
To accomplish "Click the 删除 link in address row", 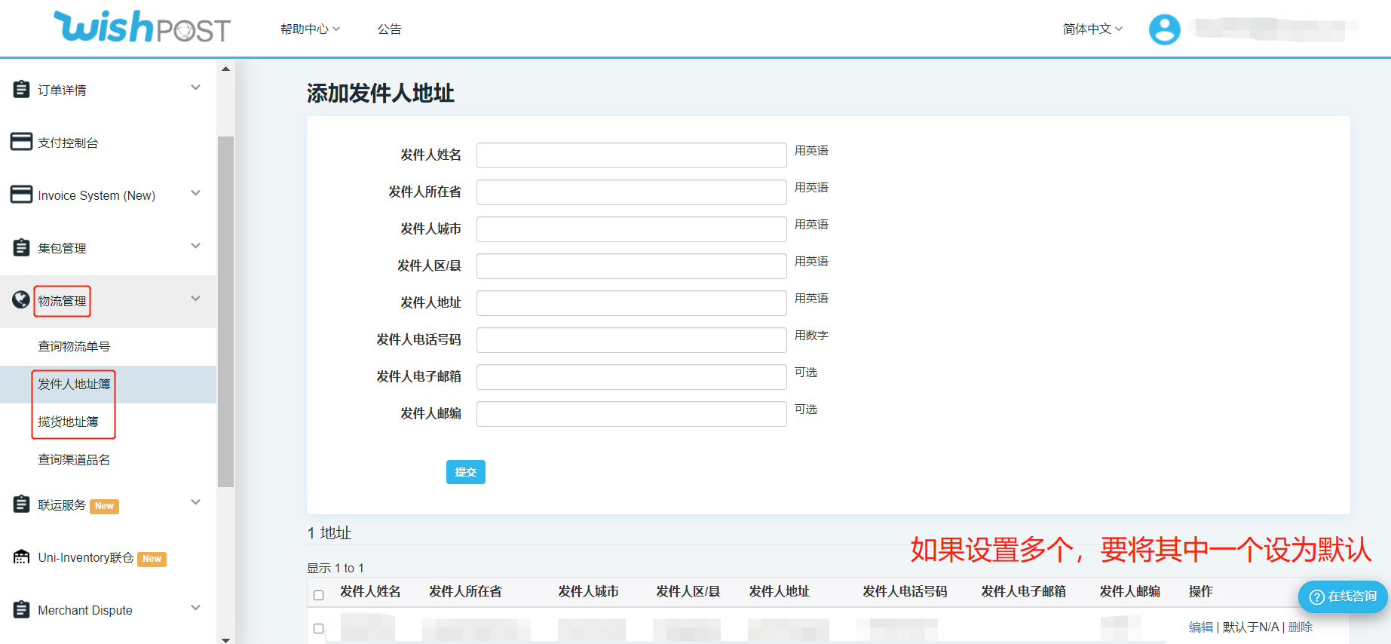I will tap(1301, 627).
